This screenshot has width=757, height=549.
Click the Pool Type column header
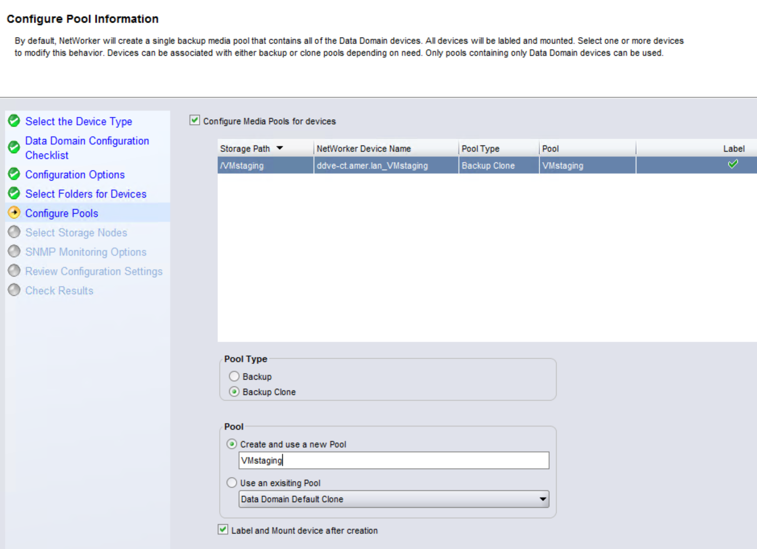pos(481,149)
